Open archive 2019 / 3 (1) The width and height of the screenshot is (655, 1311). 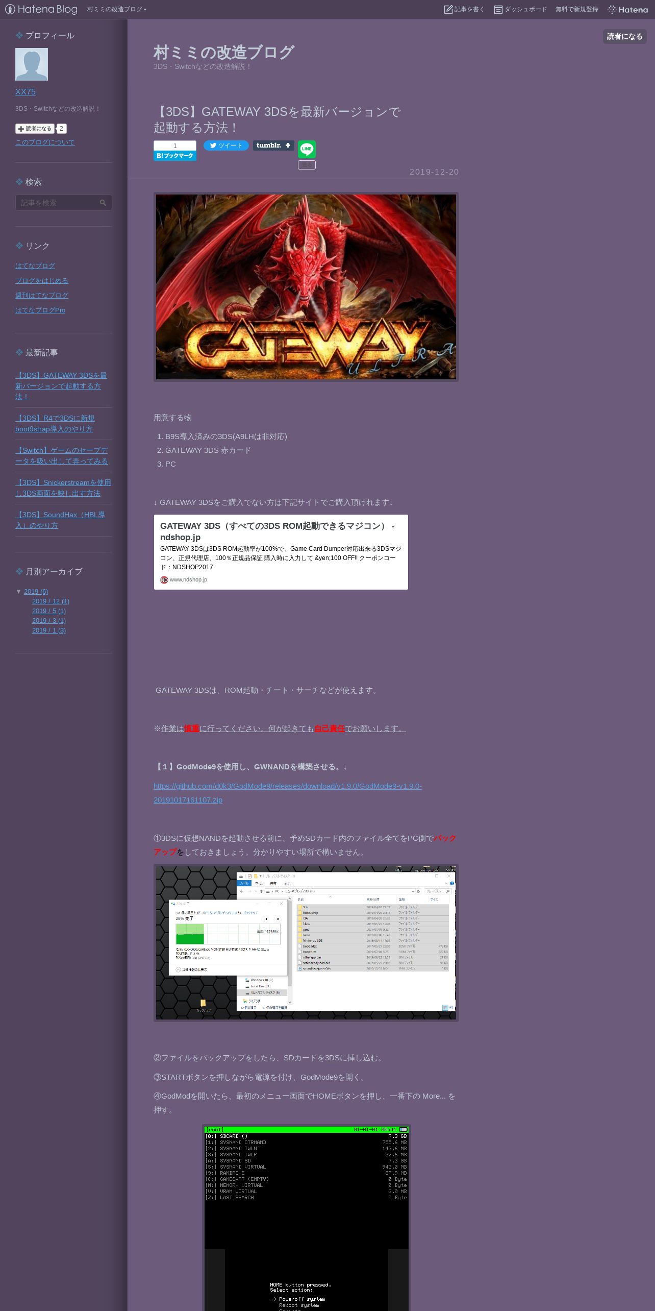pos(49,621)
